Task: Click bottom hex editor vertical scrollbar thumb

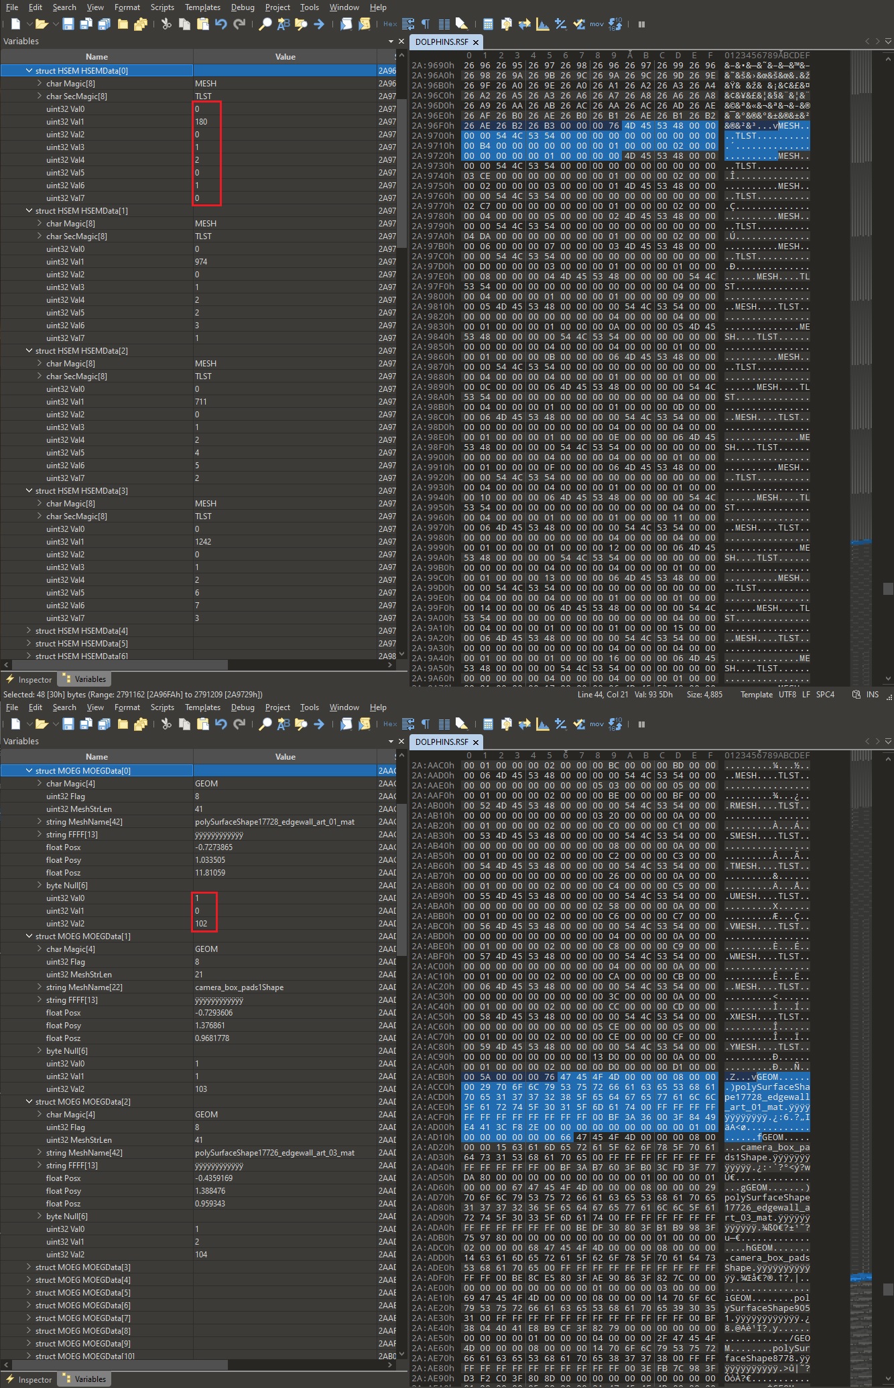Action: [x=888, y=1289]
